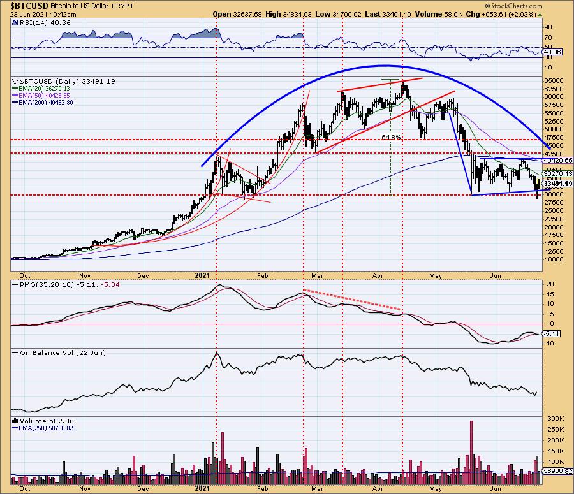Screen dimensions: 574x494
Task: Click the -10 label on the PMO axis
Action: 550,344
